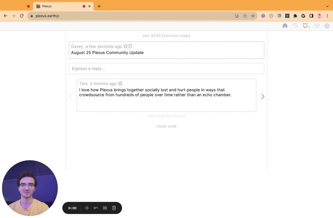Reload the plexus.earth page
This screenshot has height=218, width=333.
point(22,16)
